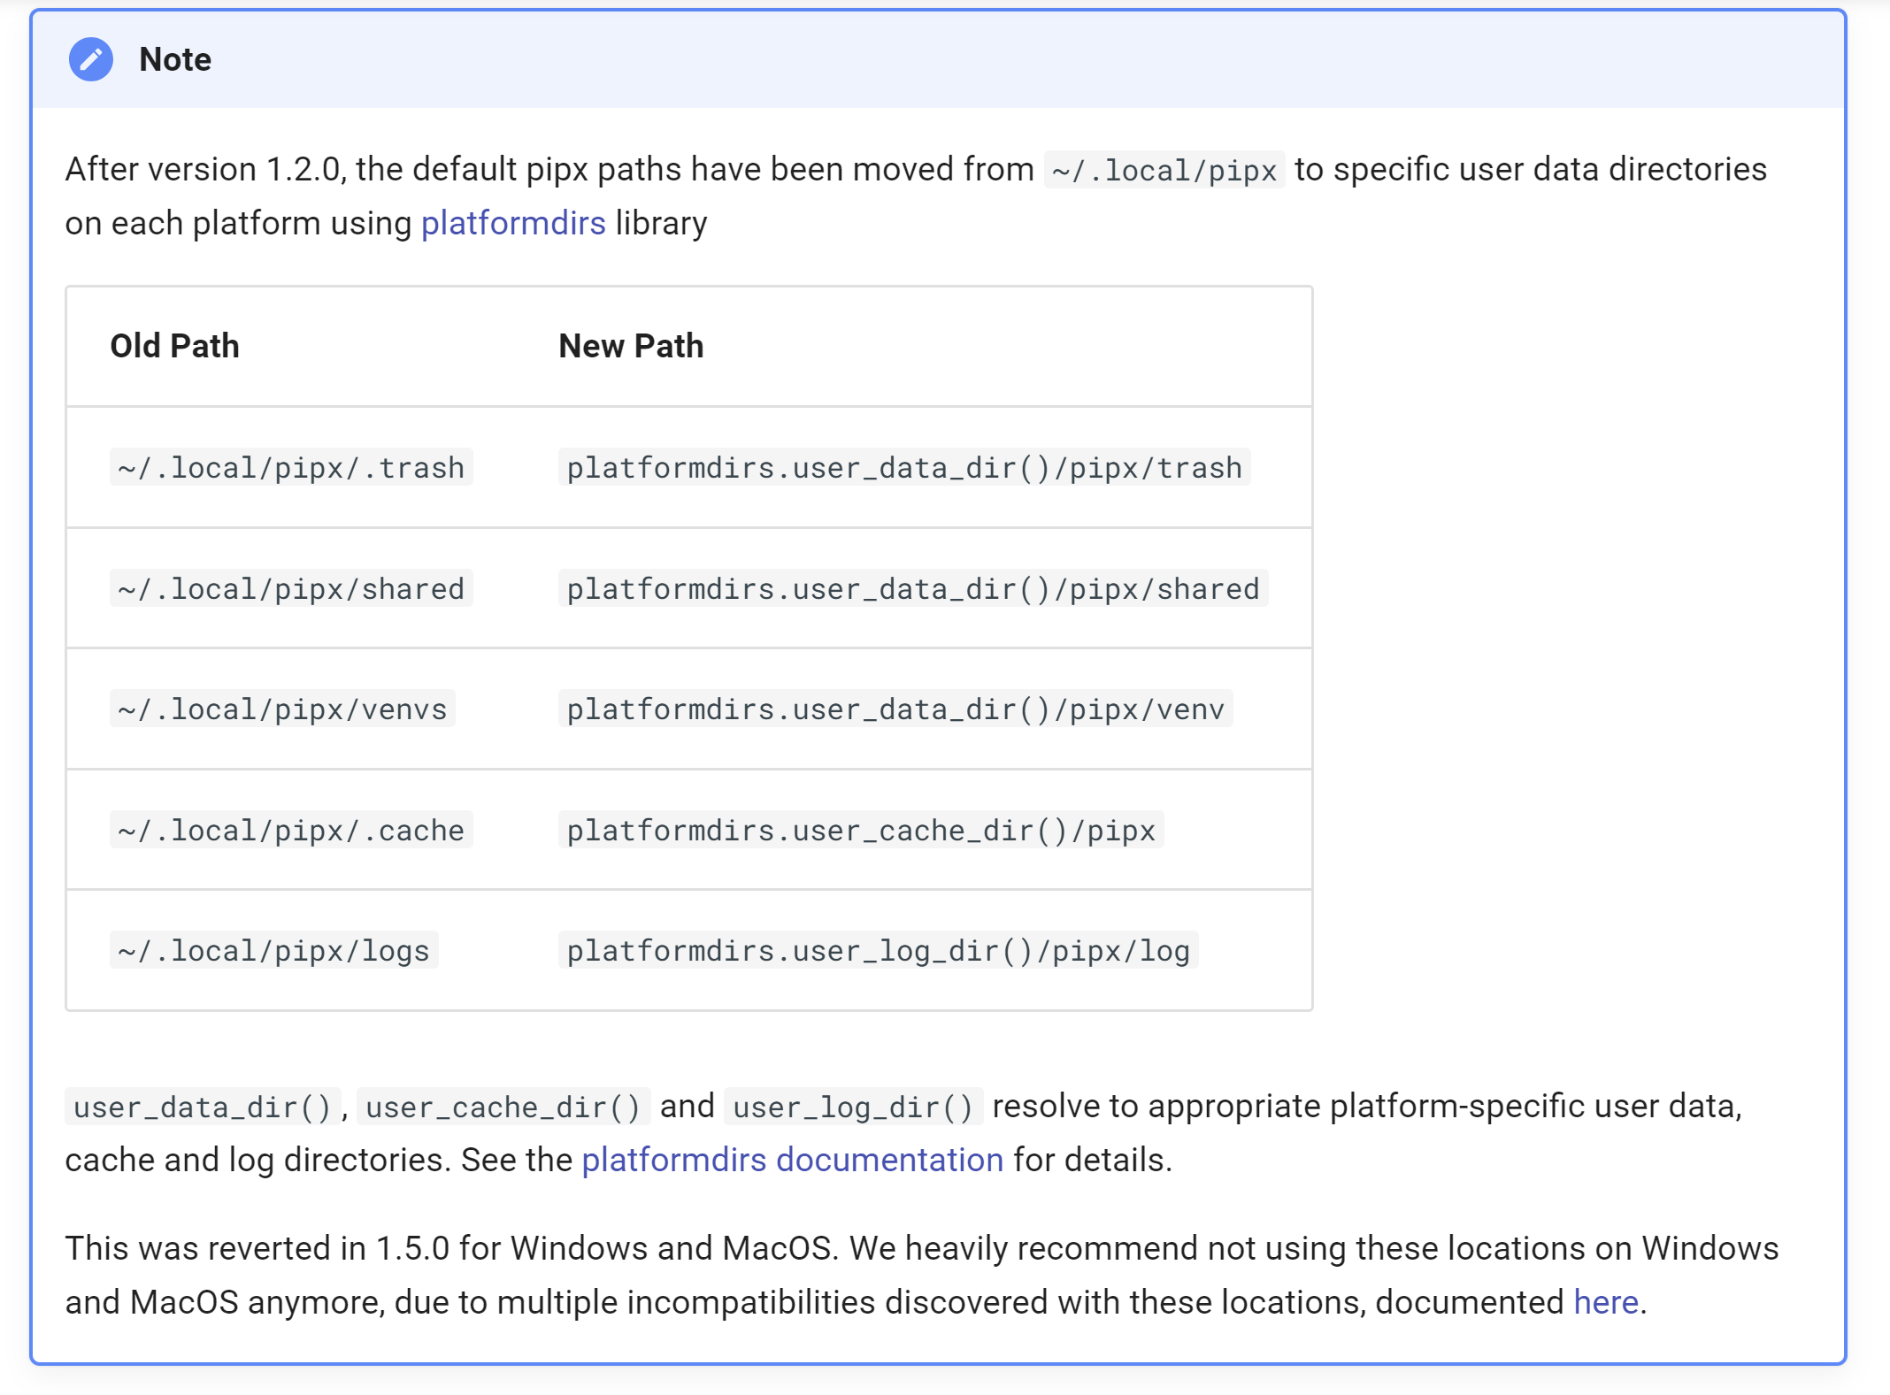Click the inline user_cache_dir() code snippet
This screenshot has width=1890, height=1395.
click(503, 1107)
